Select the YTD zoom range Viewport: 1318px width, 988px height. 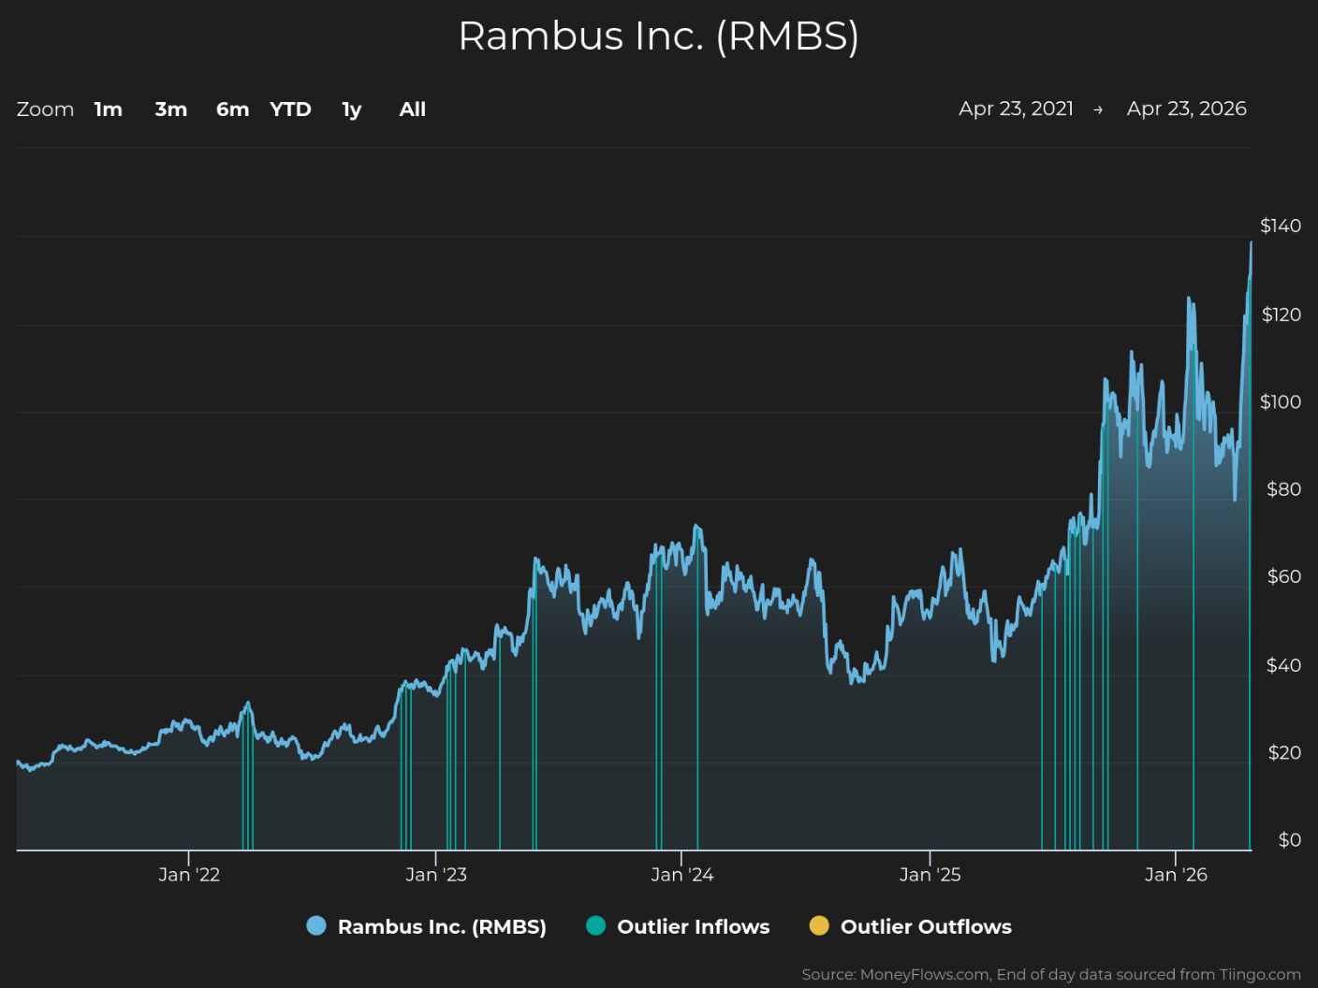[x=290, y=109]
